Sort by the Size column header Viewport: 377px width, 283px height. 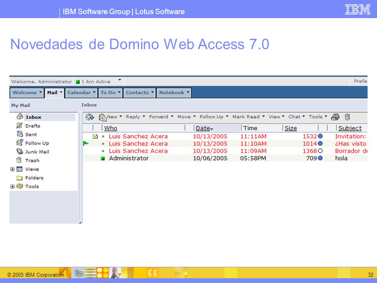pos(291,128)
